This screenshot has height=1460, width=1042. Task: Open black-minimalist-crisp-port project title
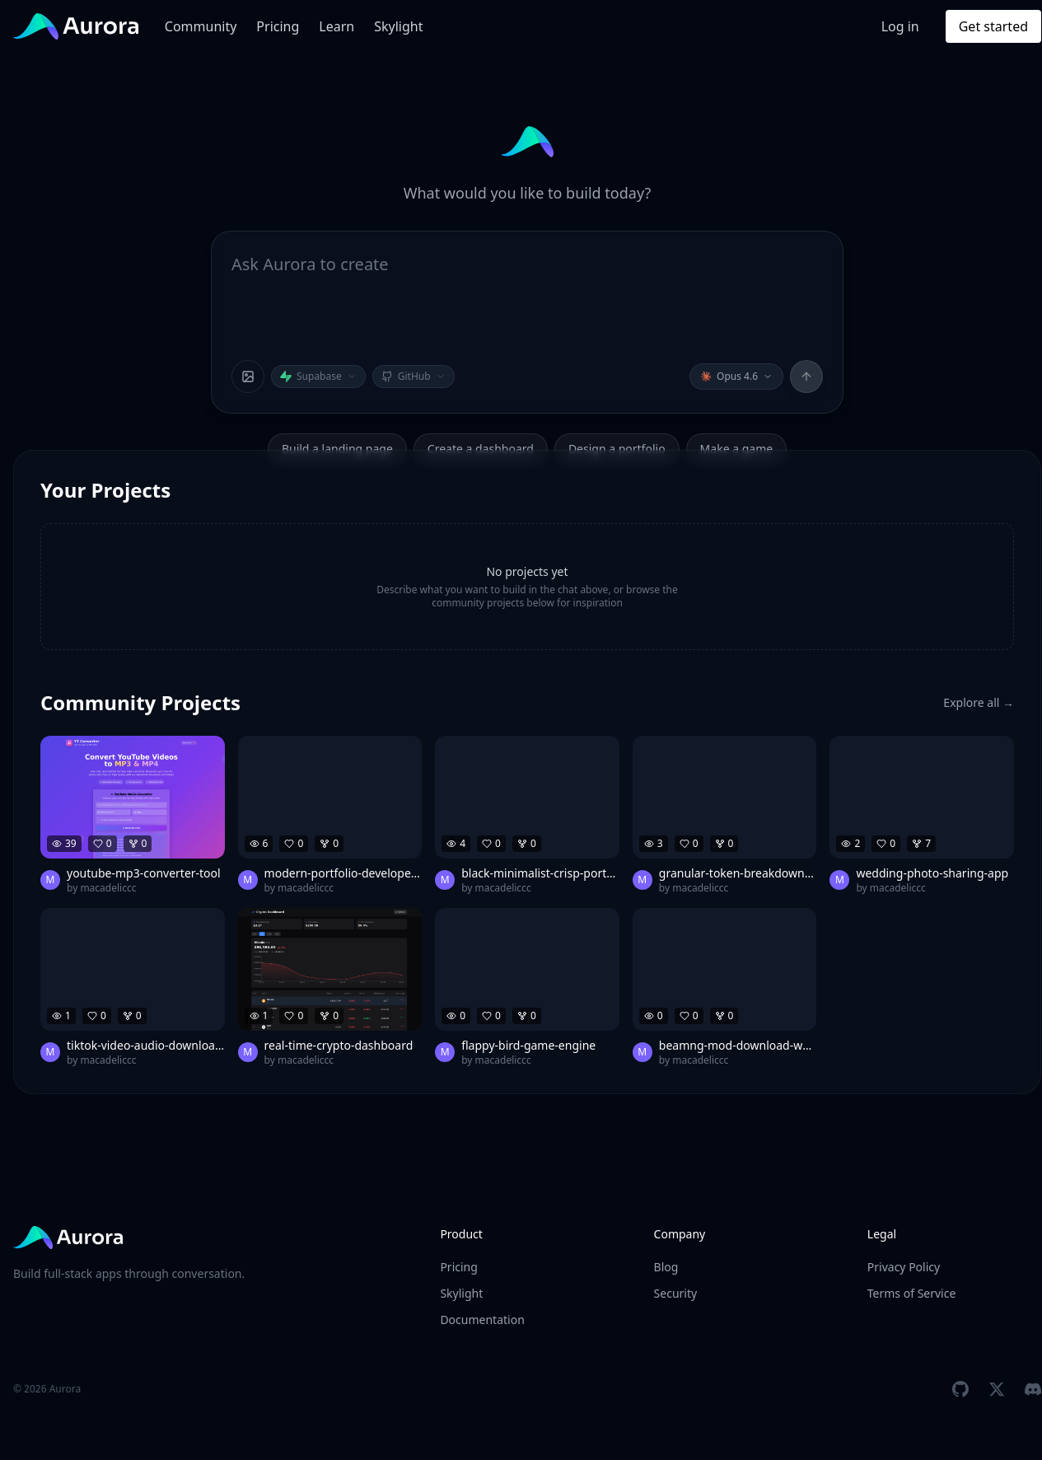coord(539,873)
